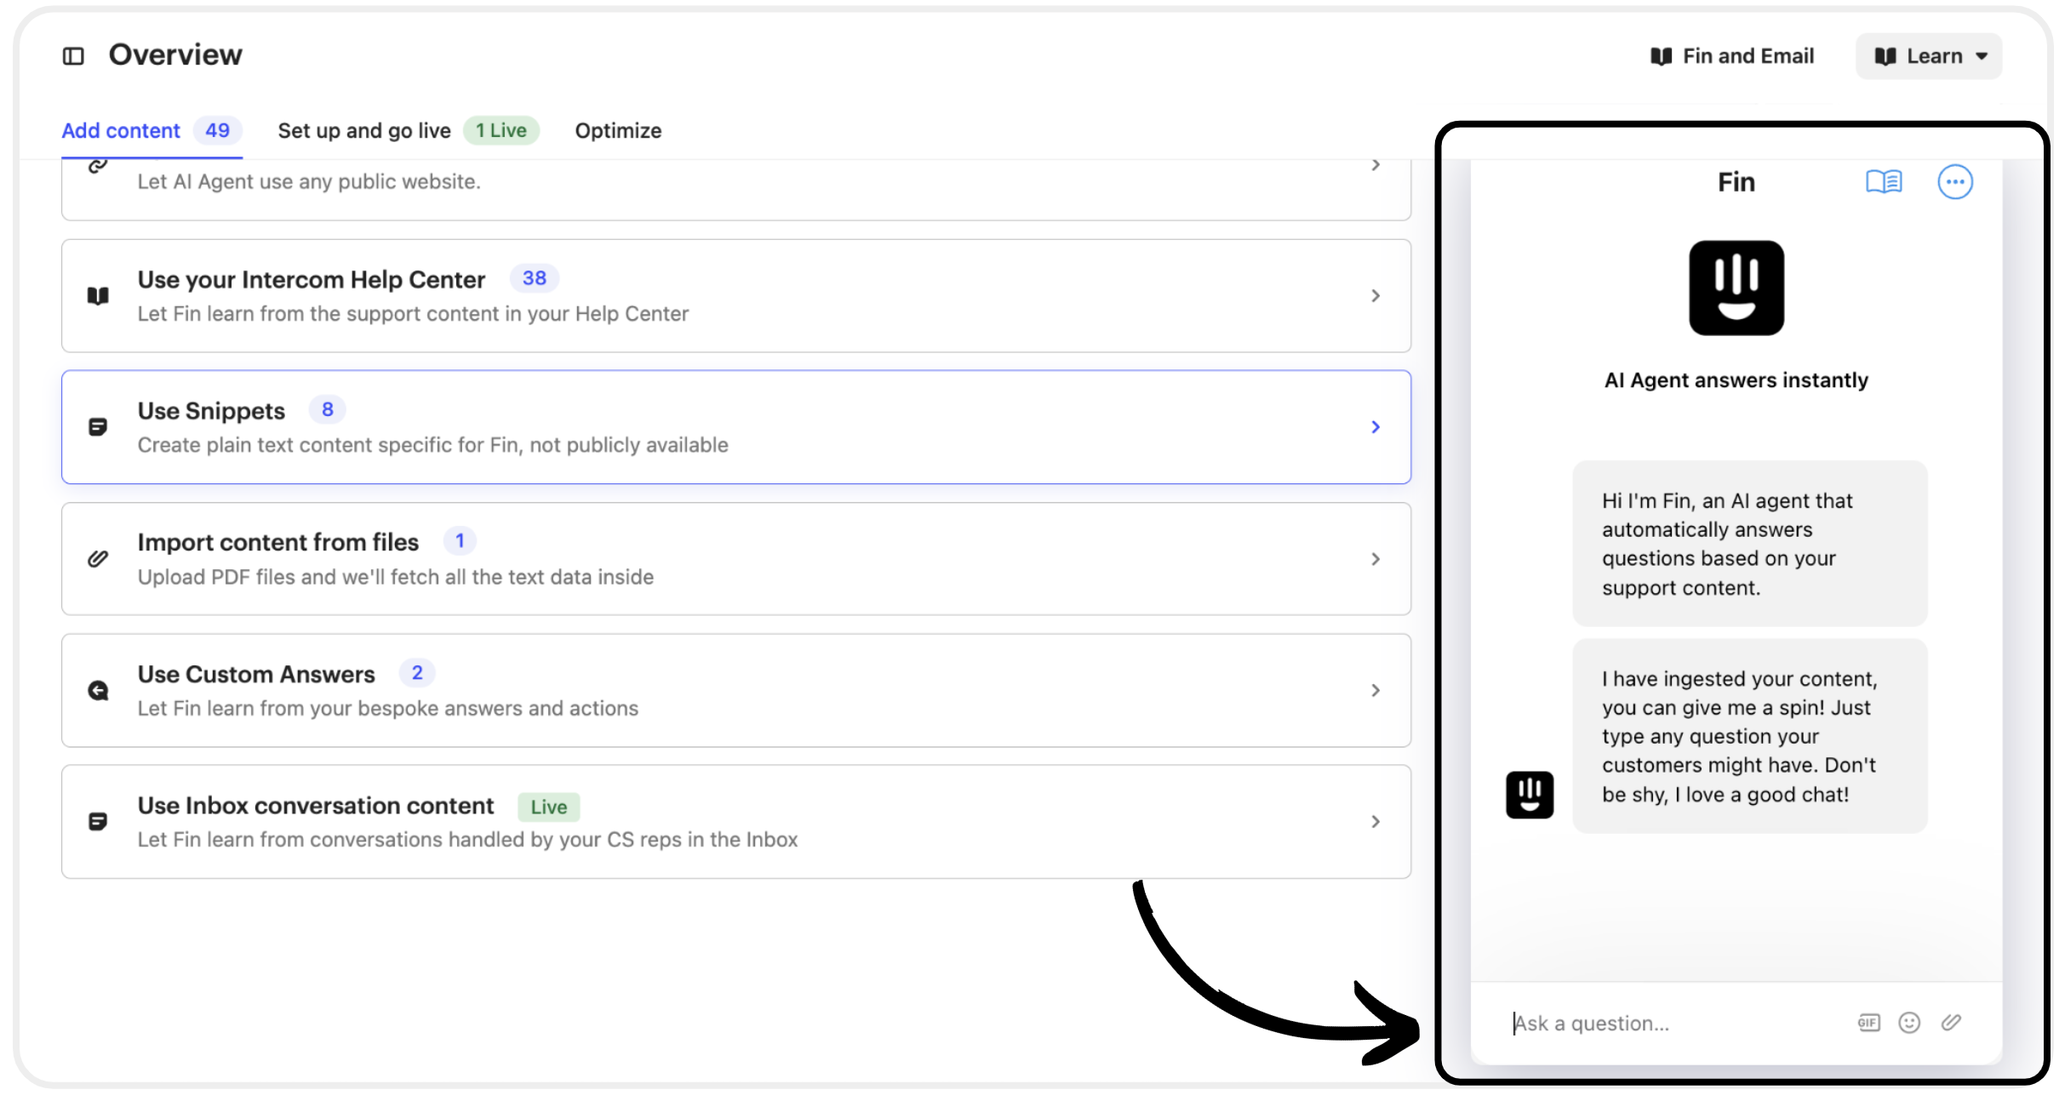Click 'Upload PDF files' description text

(x=396, y=577)
